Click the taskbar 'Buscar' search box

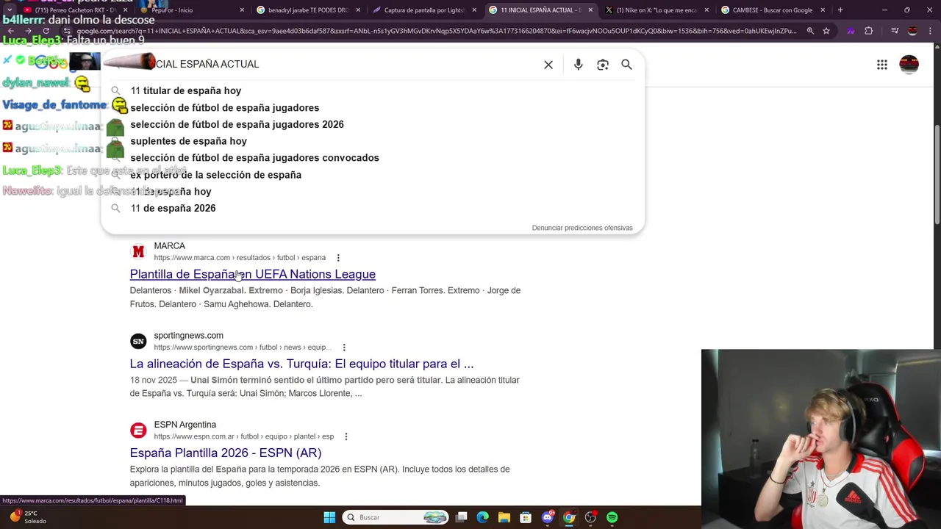tap(396, 517)
